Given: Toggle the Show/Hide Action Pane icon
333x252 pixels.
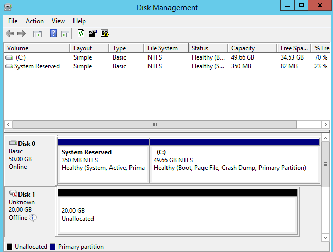Looking at the screenshot, I should point(65,34).
